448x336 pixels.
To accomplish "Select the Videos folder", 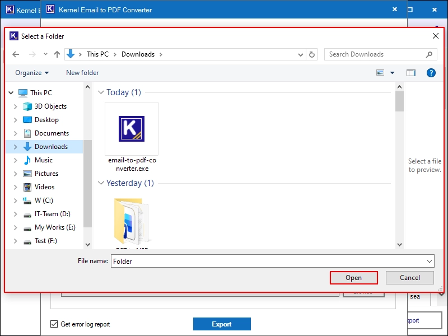I will pos(44,187).
